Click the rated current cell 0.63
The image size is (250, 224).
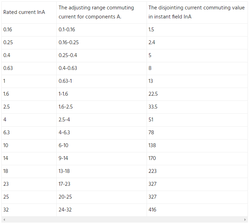tap(29, 69)
